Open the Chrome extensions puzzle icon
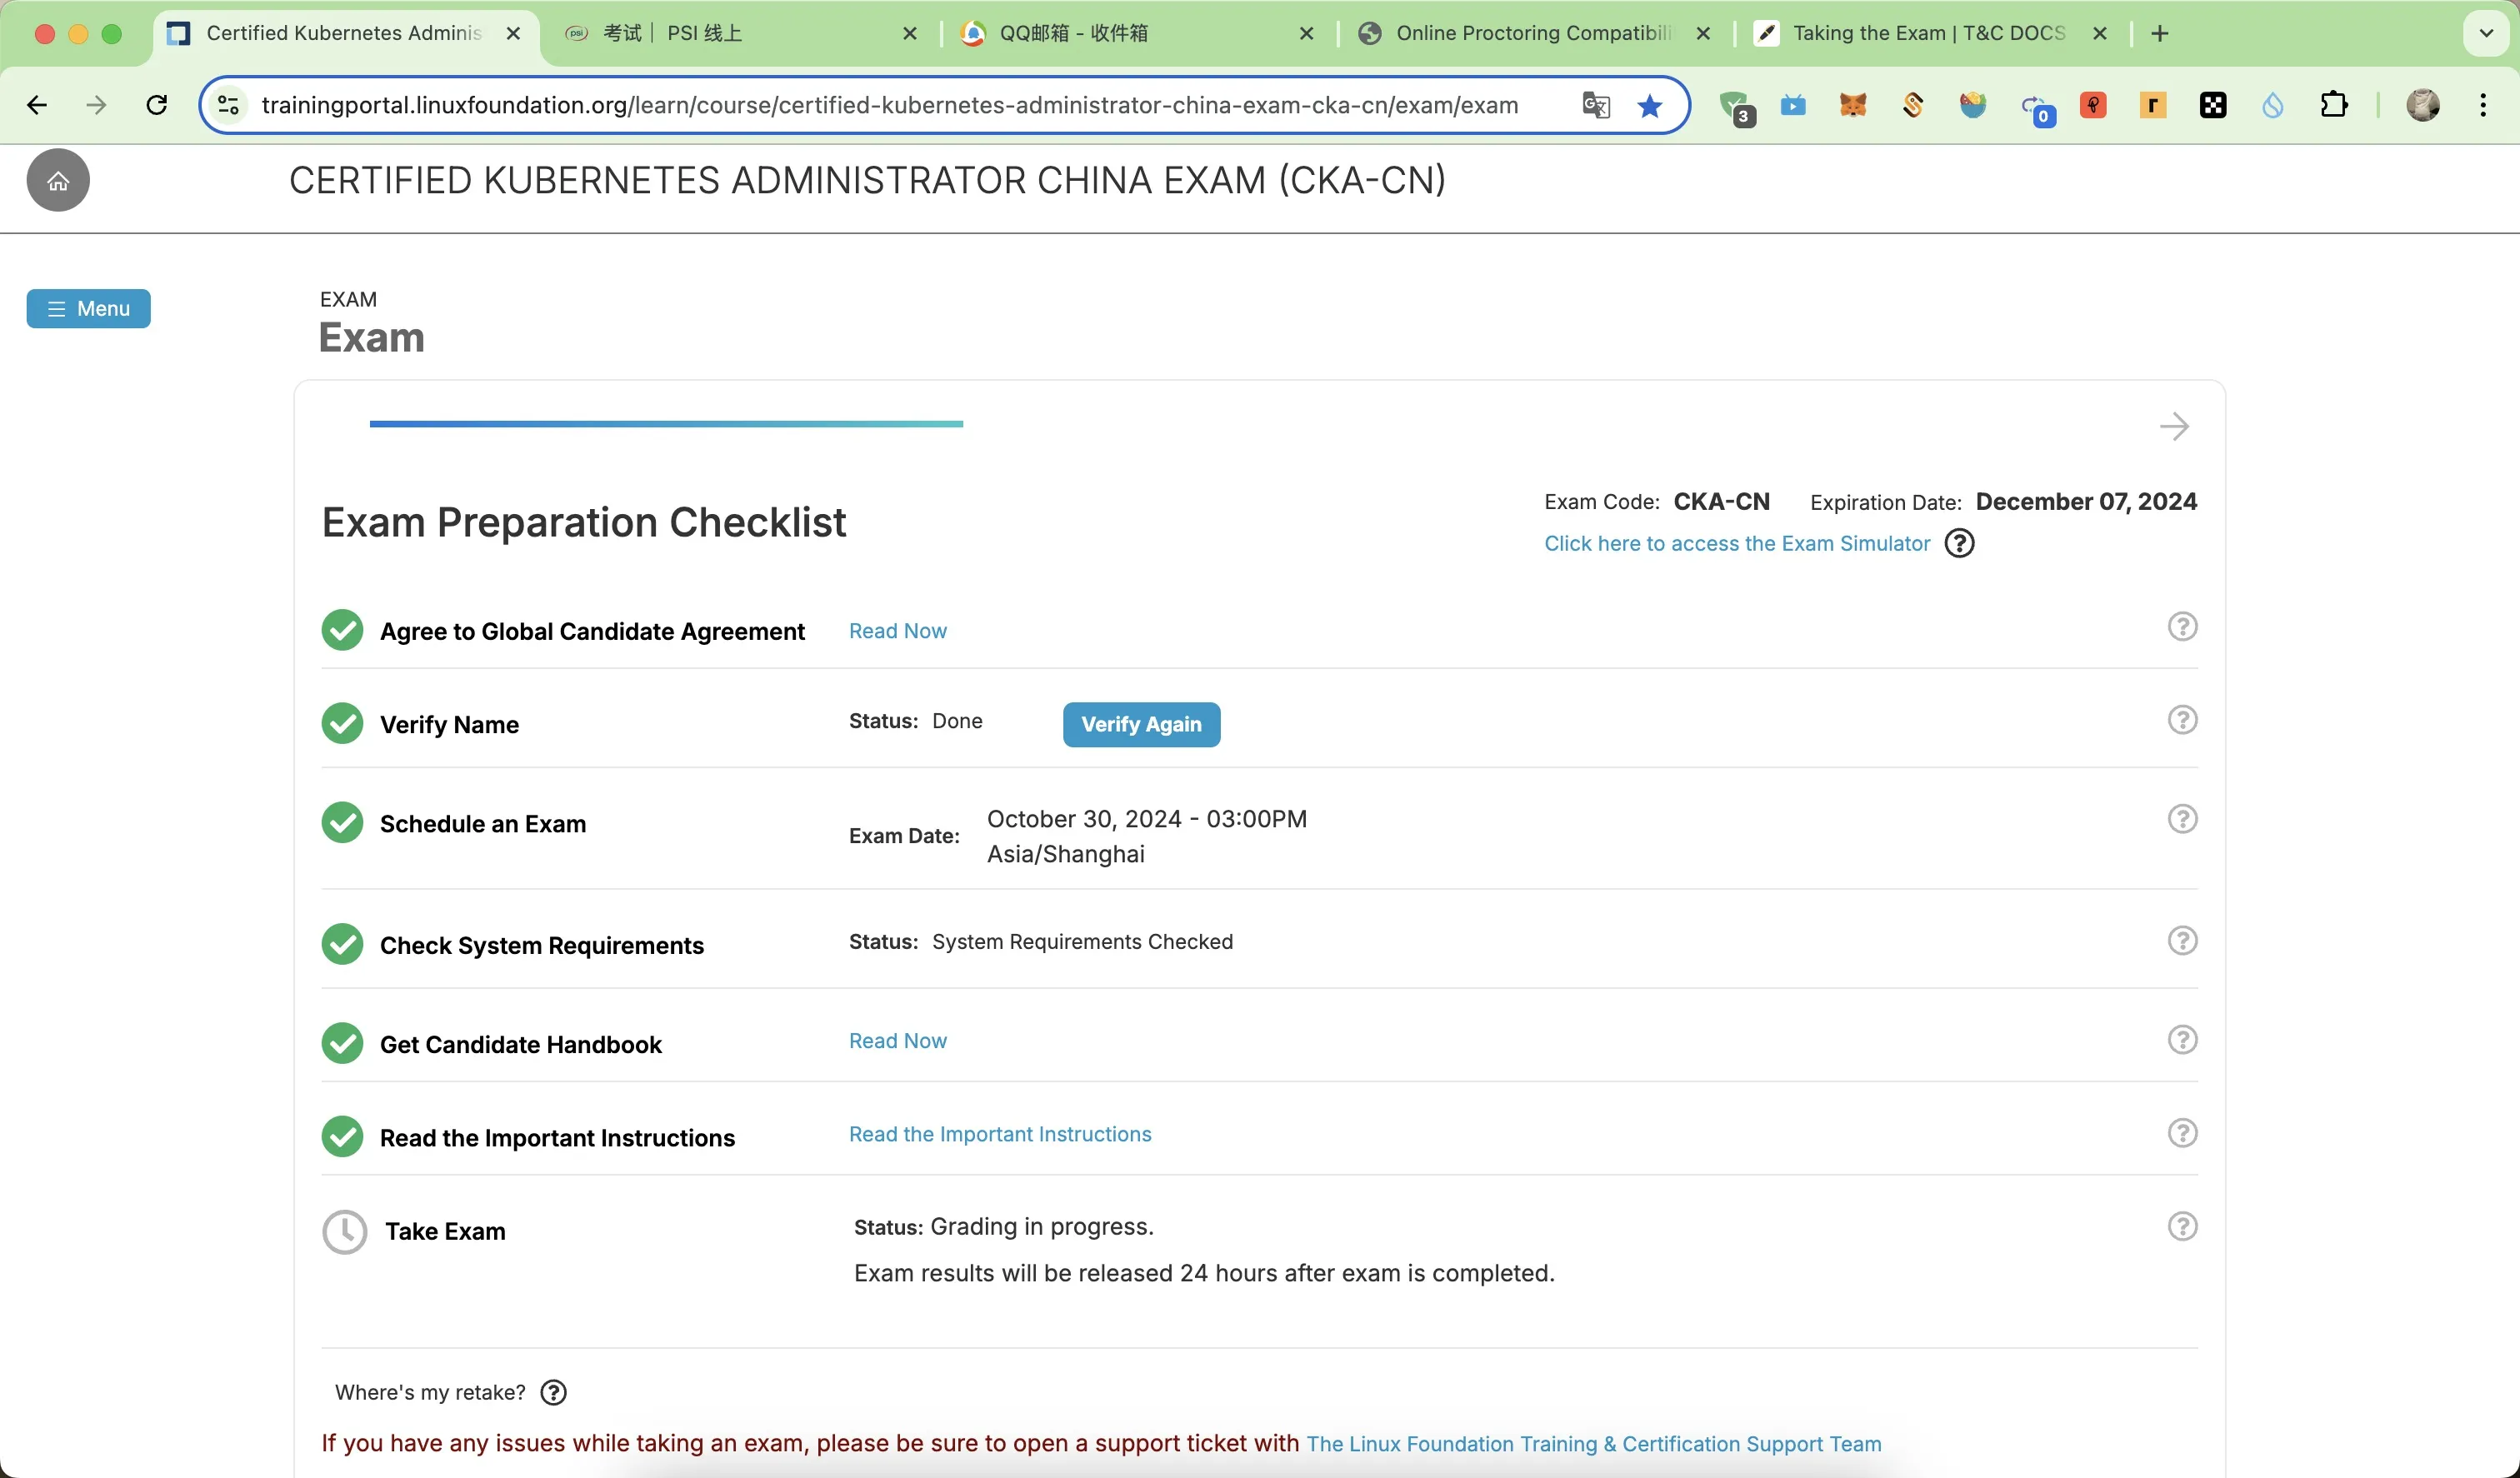Image resolution: width=2520 pixels, height=1478 pixels. pos(2333,105)
